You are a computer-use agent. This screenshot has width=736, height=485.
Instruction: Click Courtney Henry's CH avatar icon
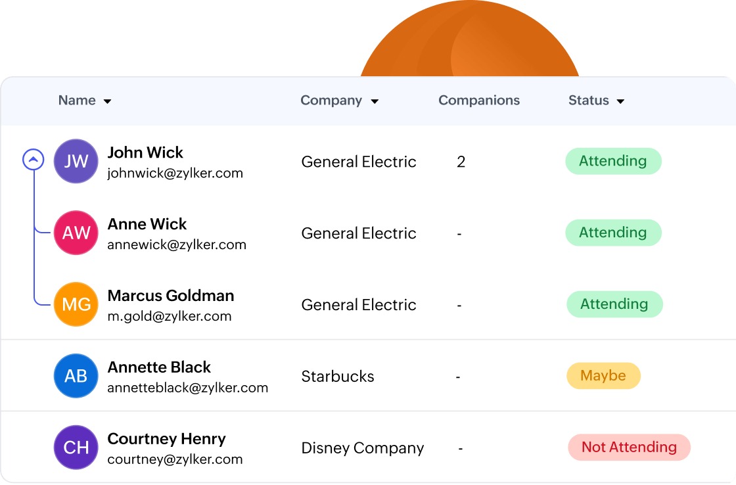(x=76, y=448)
